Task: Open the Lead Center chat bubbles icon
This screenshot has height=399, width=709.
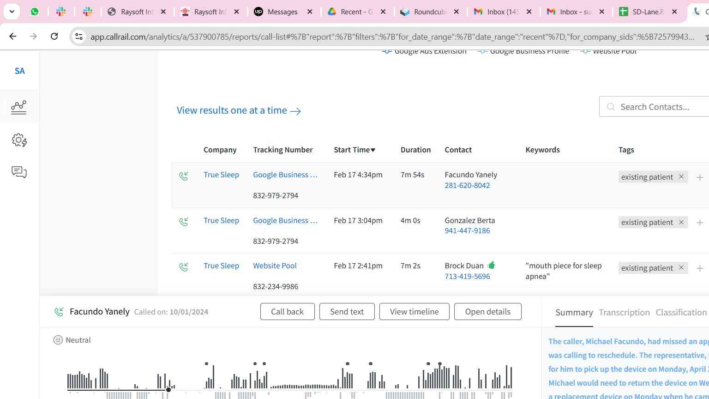Action: click(x=19, y=172)
